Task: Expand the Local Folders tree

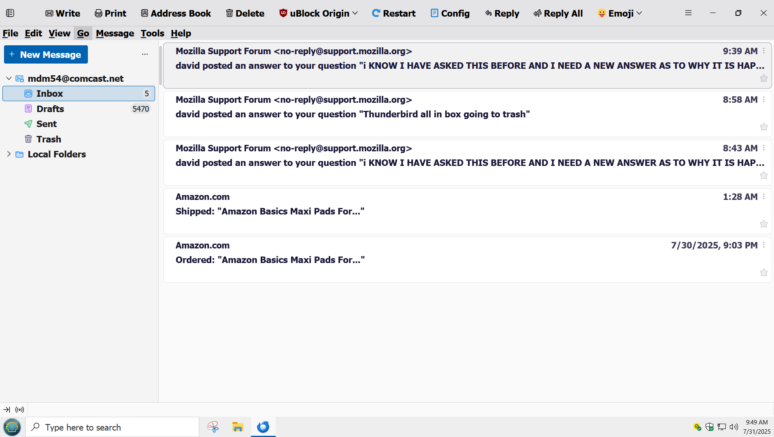Action: coord(9,154)
